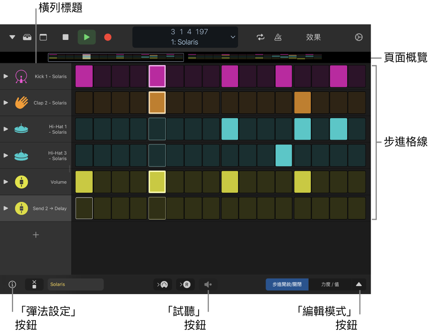Expand the Hi-Hat 1 - Solaris row
Viewport: 432px width, 332px height.
coord(6,129)
